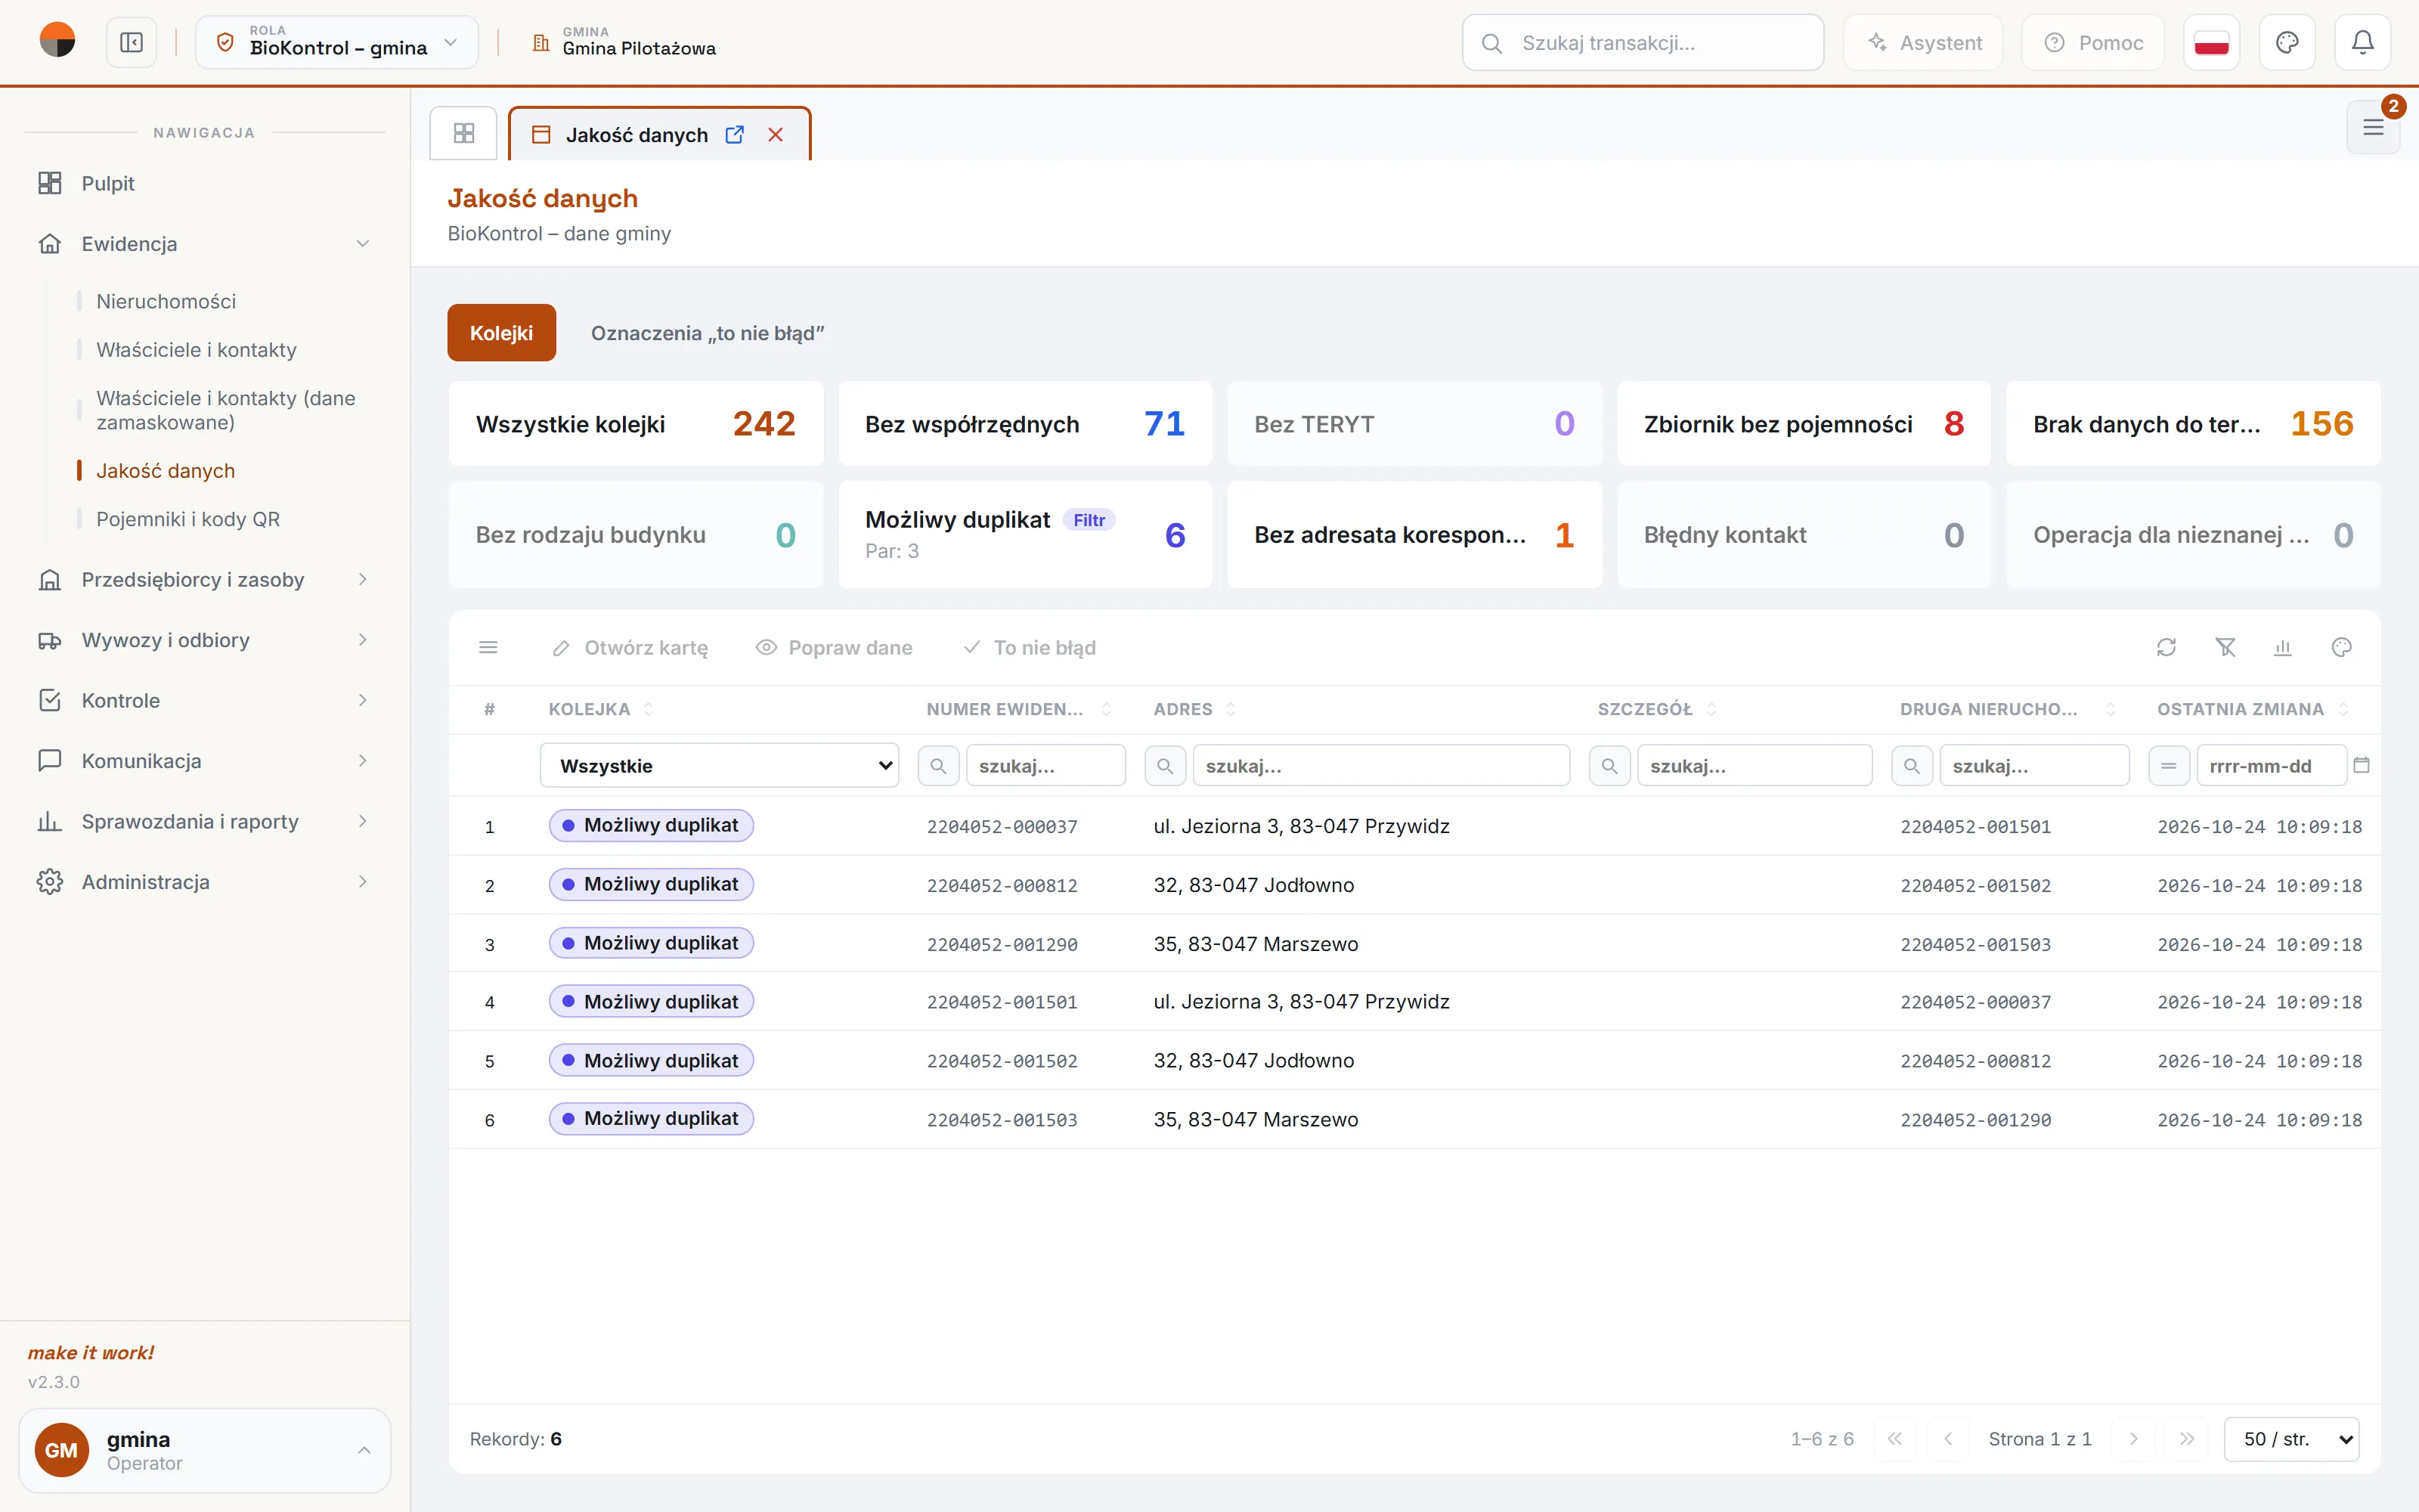Expand Wywozy i odbiory menu
This screenshot has width=2419, height=1512.
[x=204, y=639]
